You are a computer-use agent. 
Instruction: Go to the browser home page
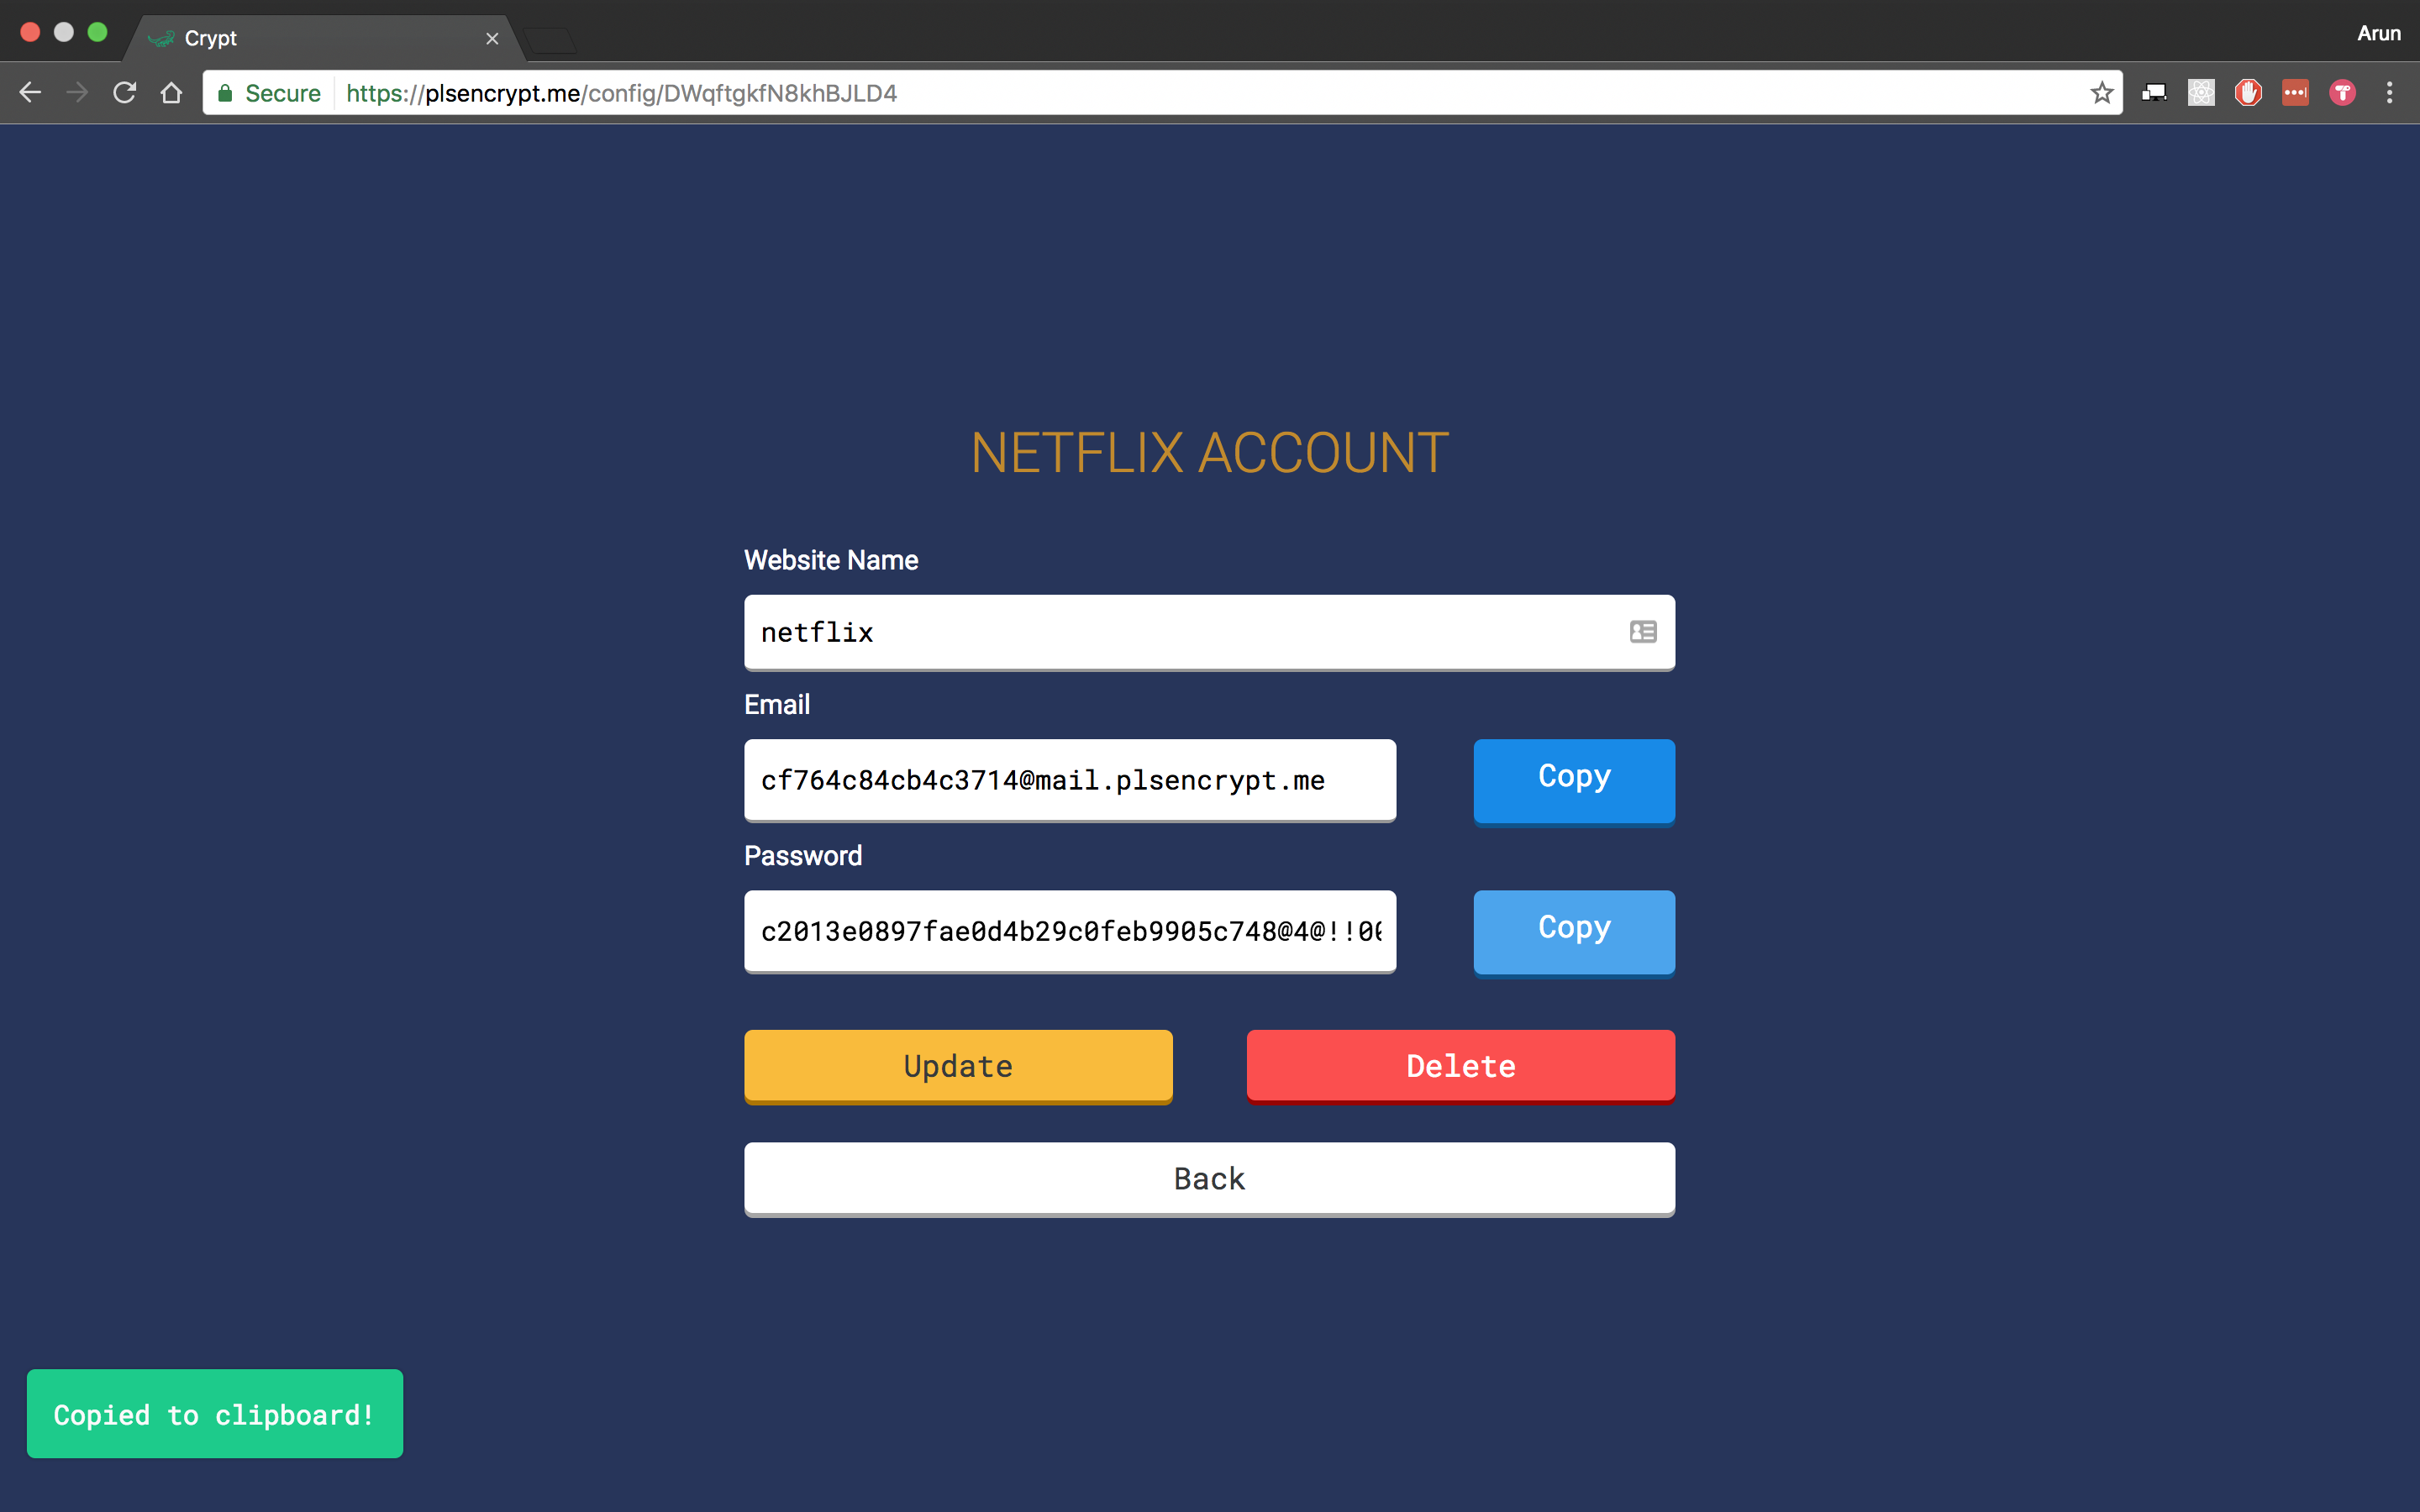pyautogui.click(x=171, y=93)
